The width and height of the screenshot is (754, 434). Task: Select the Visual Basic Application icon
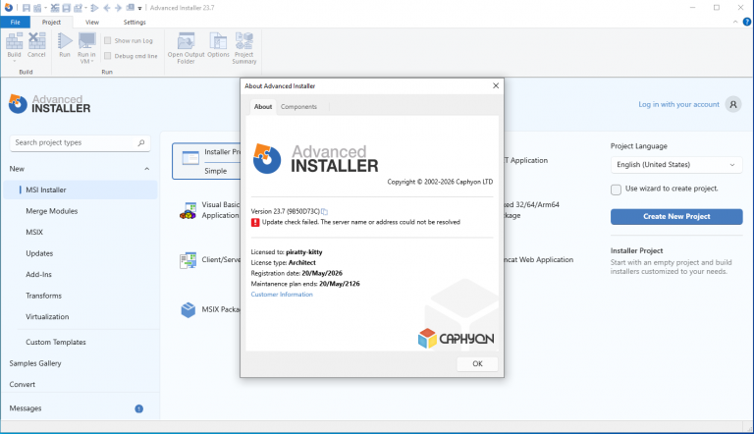pos(188,210)
